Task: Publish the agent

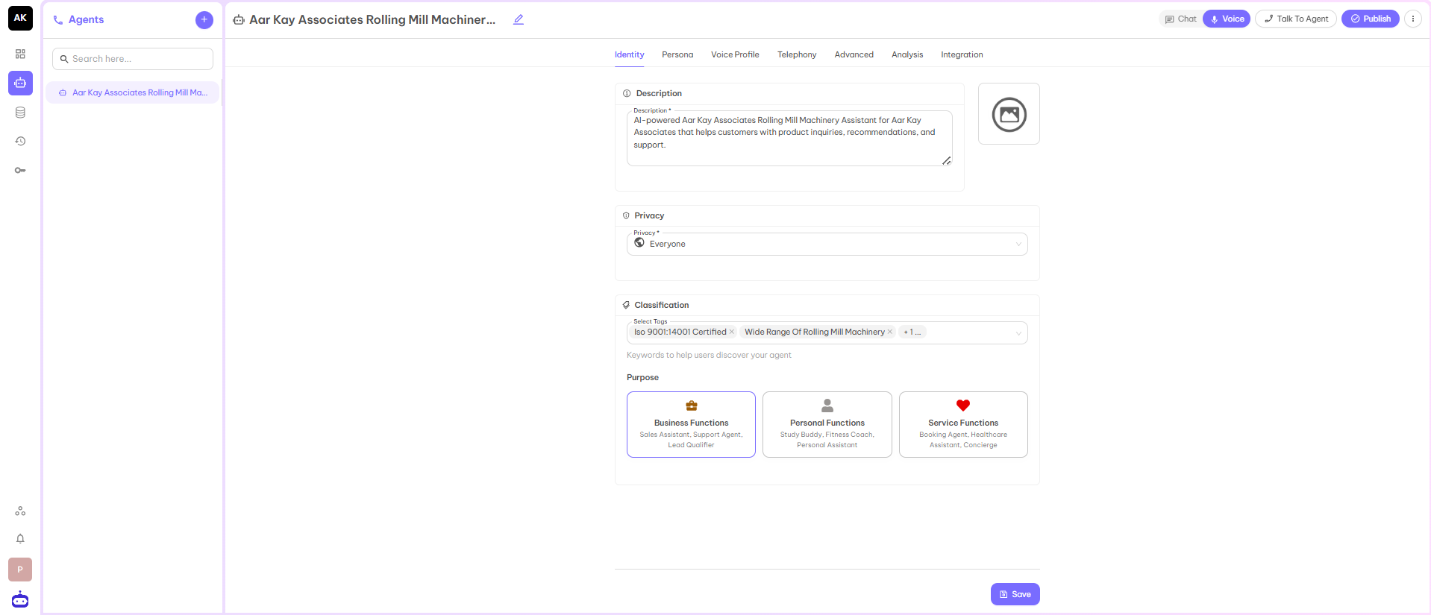Action: tap(1371, 19)
